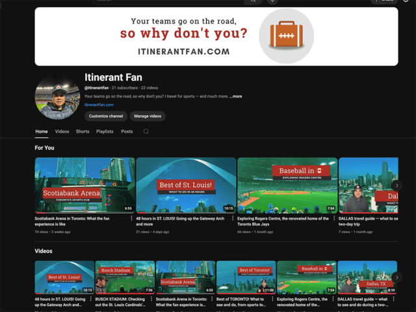416x312 pixels.
Task: Open options for Exploring Rogers Centre in Videos row
Action: (x=333, y=299)
